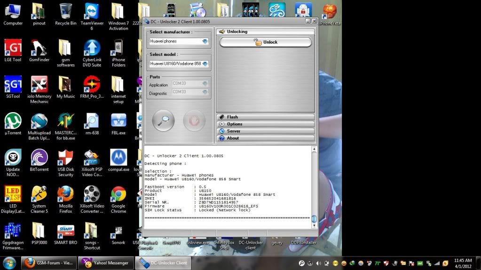Open the LGE Tool icon
481x270 pixels.
point(13,51)
